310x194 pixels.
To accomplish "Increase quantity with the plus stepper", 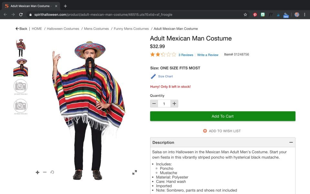I will (174, 103).
